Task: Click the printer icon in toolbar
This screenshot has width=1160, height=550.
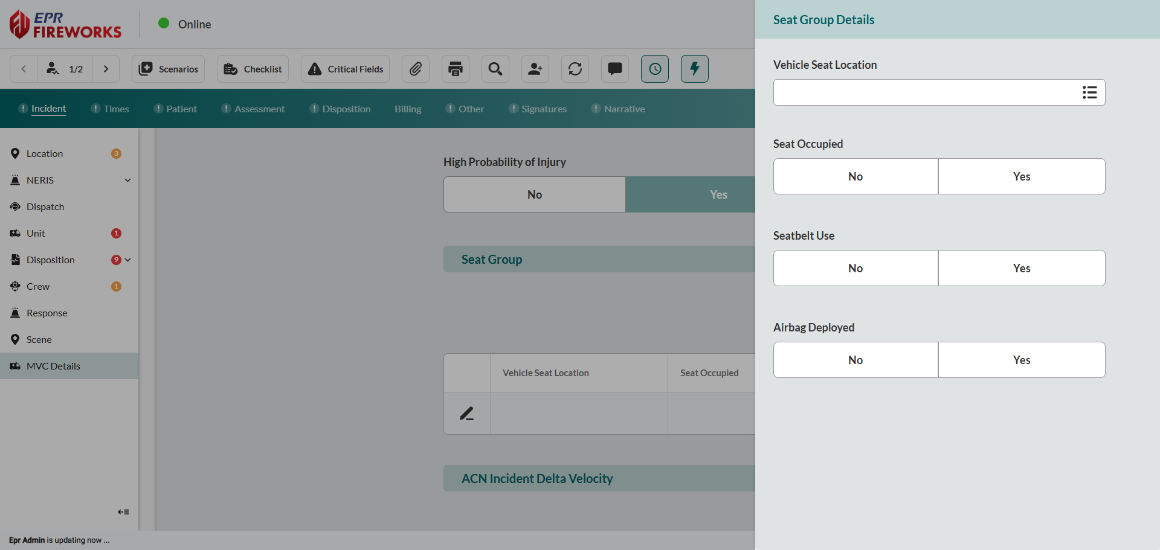Action: [456, 69]
